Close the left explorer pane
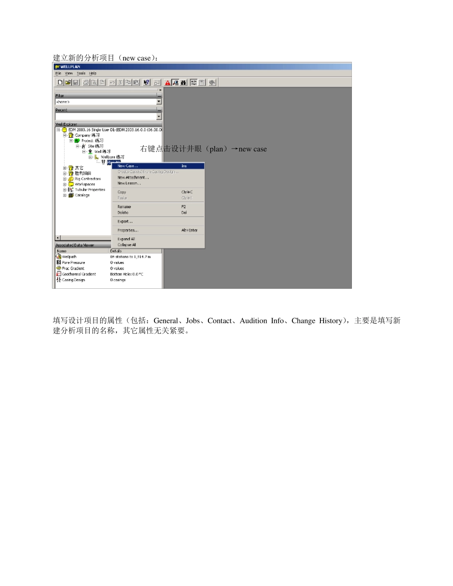Screen dimensions: 453x586 tap(160, 90)
